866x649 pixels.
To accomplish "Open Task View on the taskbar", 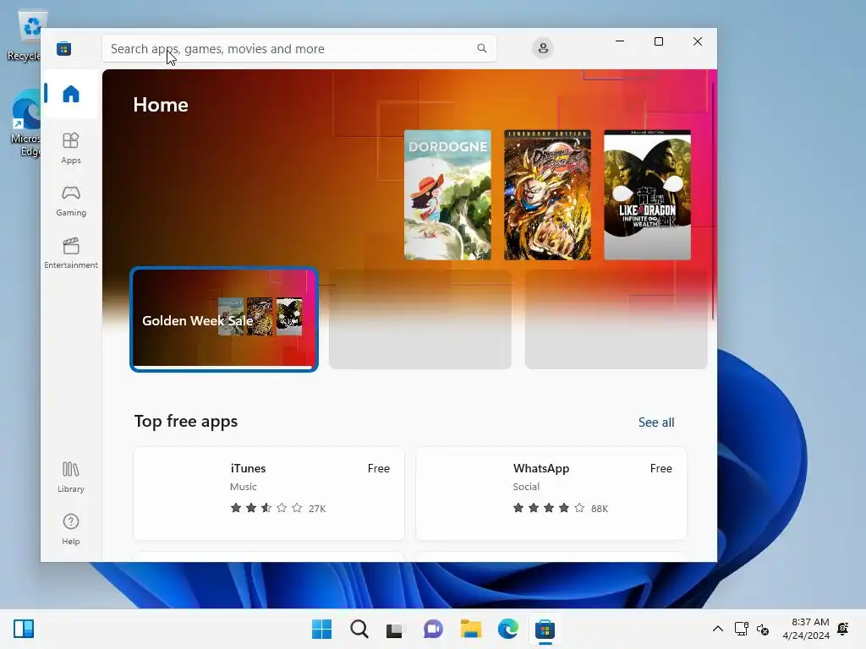I will coord(395,629).
